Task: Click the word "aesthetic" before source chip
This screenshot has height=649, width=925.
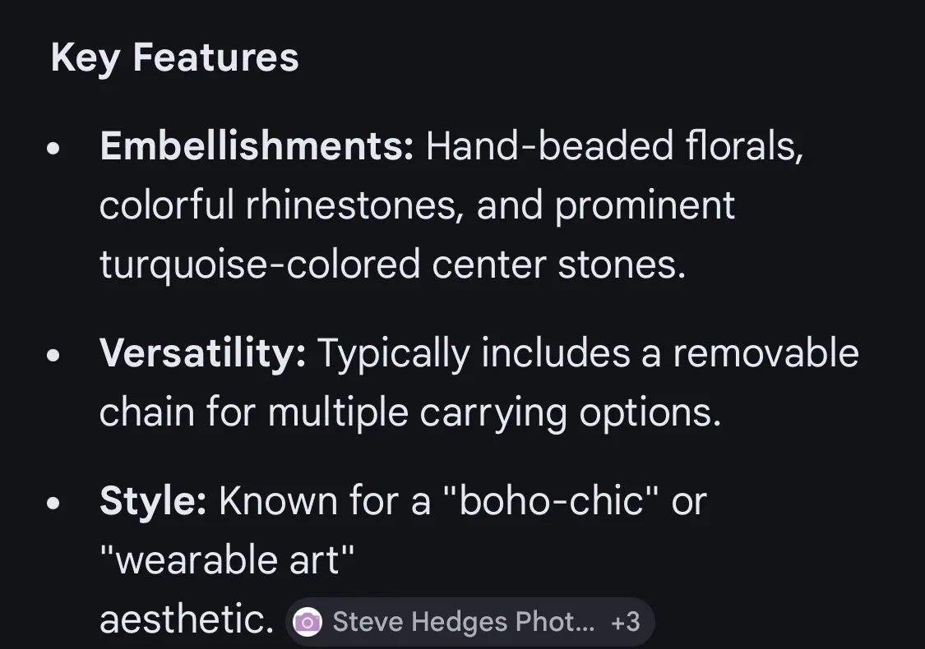Action: [x=186, y=621]
